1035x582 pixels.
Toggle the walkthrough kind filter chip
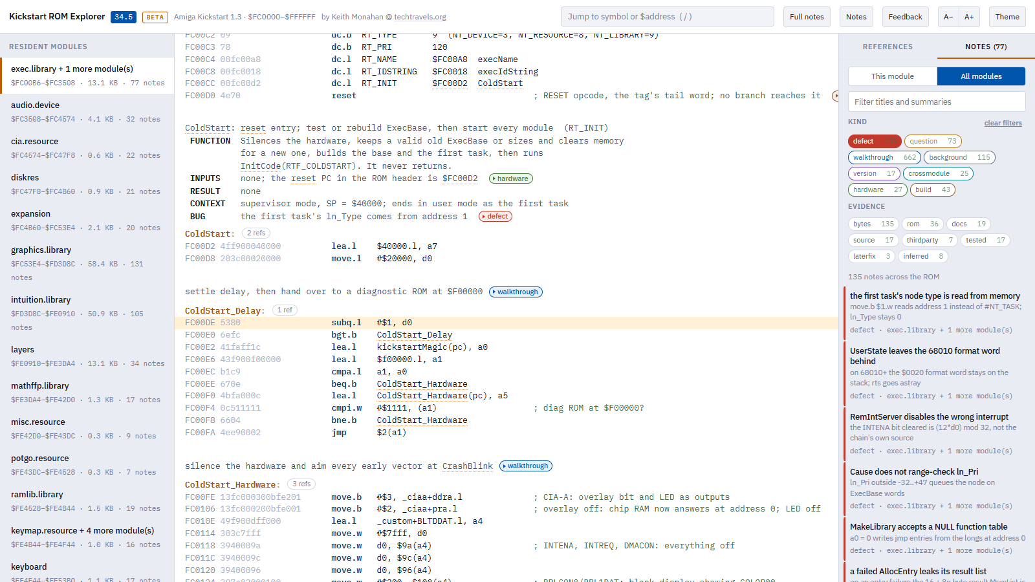(884, 157)
